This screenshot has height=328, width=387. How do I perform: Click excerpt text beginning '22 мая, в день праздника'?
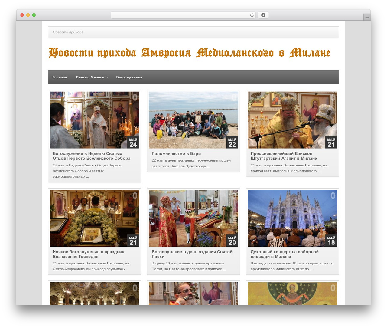(191, 163)
